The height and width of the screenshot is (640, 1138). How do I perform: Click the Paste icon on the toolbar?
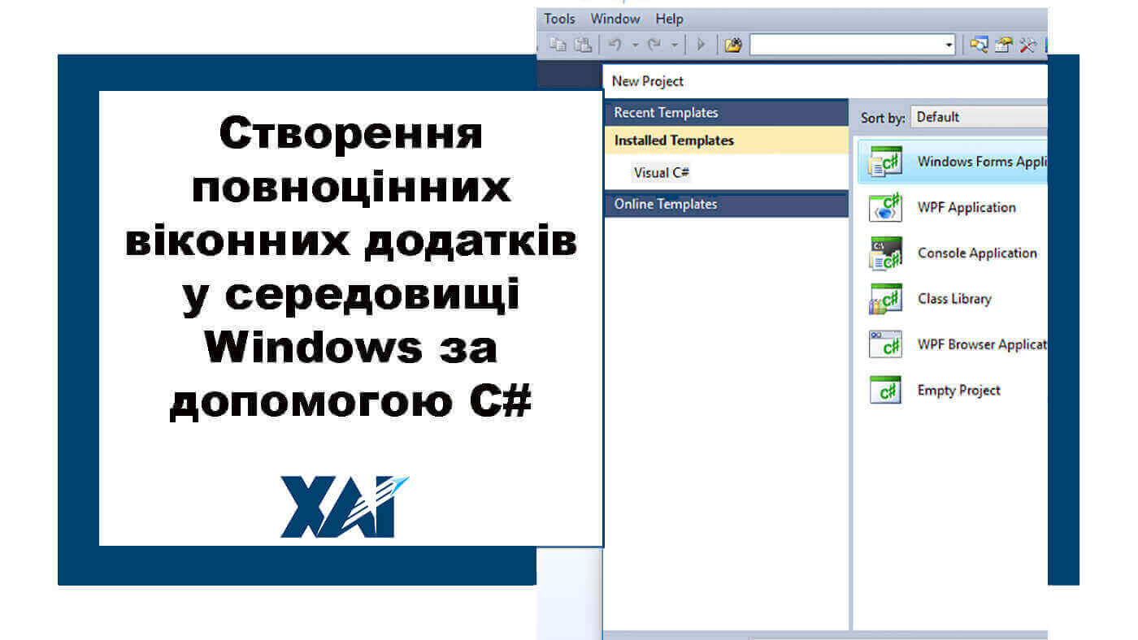point(583,45)
